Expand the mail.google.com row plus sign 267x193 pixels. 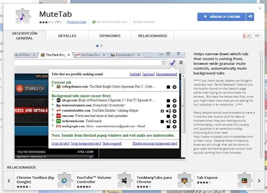click(x=53, y=125)
